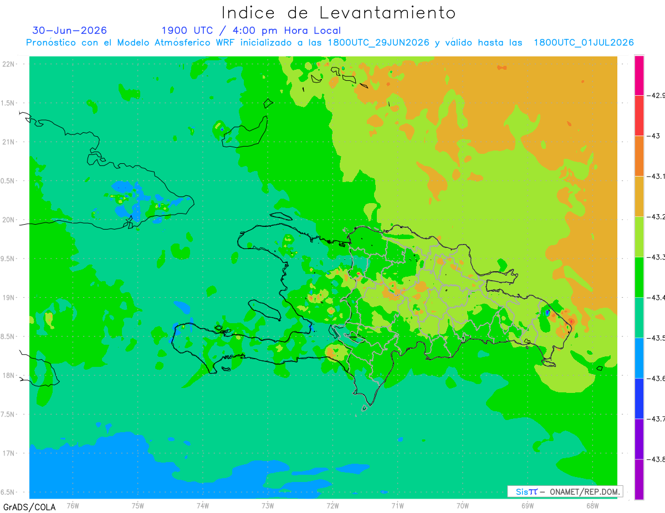Click the '-42.9' color scale value
Screen dimensions: 665x513
(x=656, y=96)
